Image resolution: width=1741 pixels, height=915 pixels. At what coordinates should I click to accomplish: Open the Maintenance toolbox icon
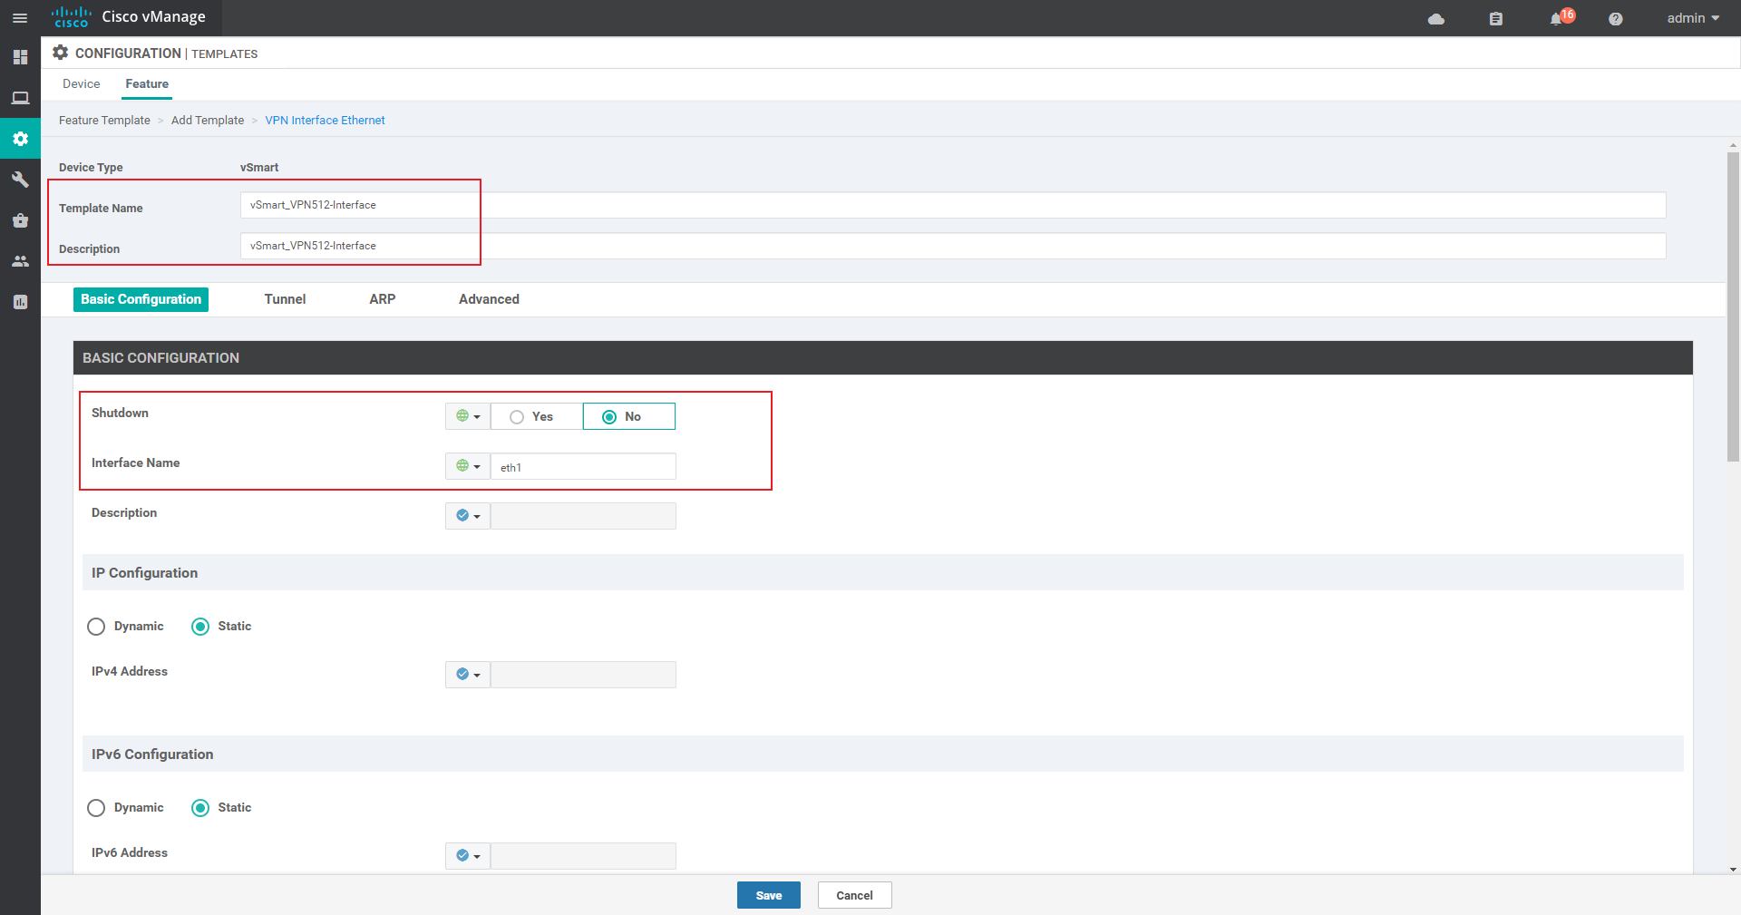[x=20, y=220]
